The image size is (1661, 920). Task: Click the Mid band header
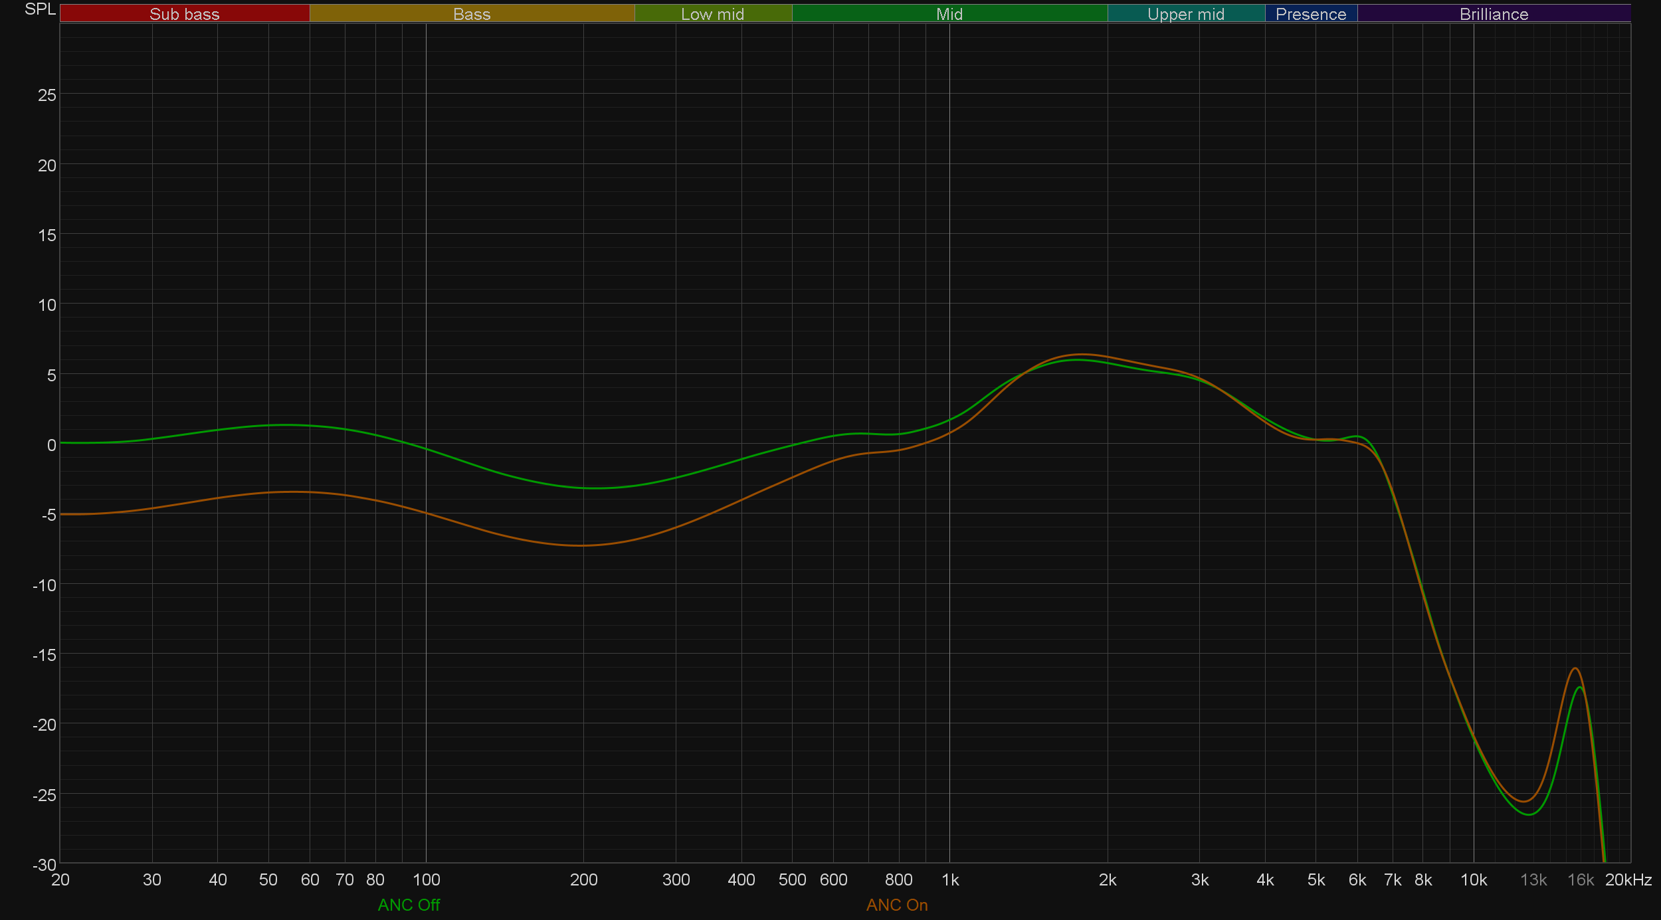pos(949,14)
